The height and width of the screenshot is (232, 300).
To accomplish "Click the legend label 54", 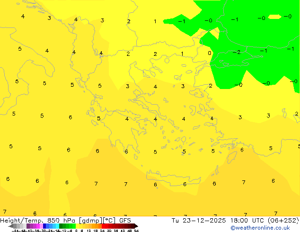I will click(136, 231).
